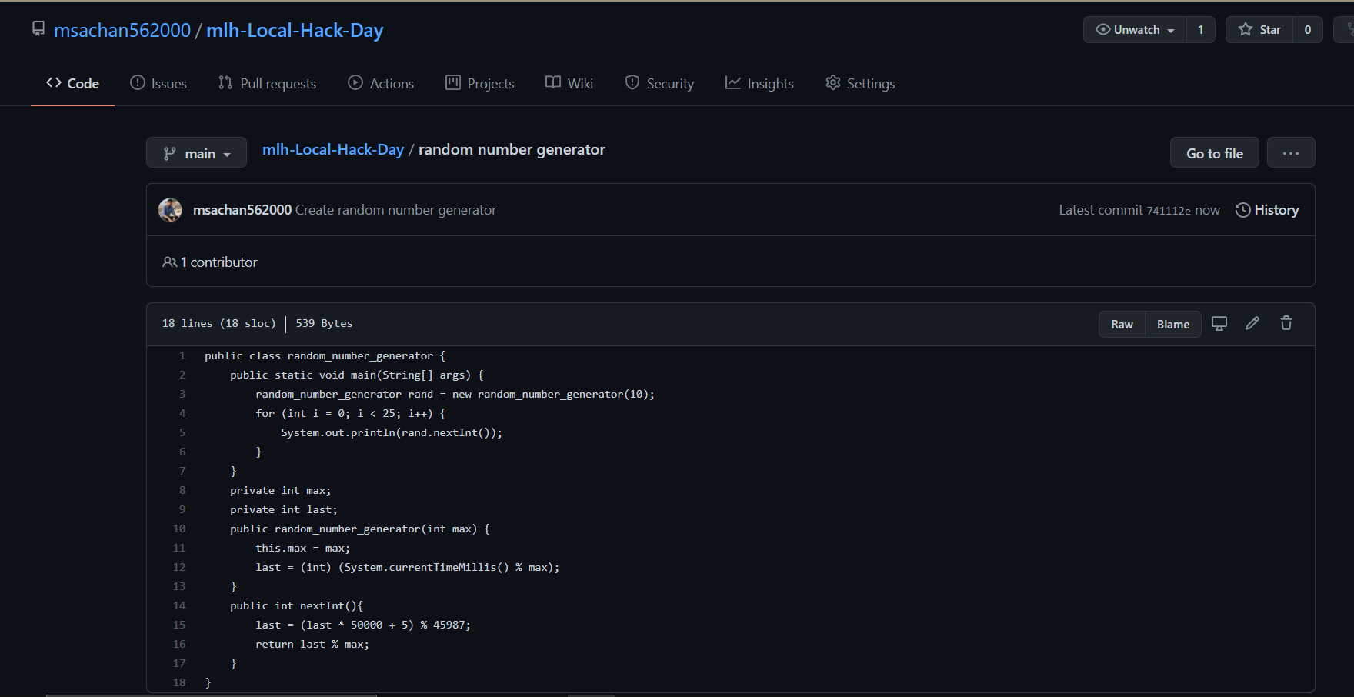Open the Wiki tab
1354x697 pixels.
point(569,83)
